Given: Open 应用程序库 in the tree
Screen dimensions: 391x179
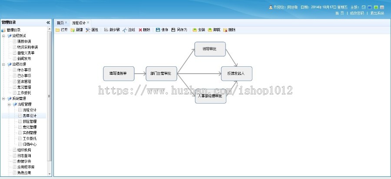Looking at the screenshot, I should (26, 167).
